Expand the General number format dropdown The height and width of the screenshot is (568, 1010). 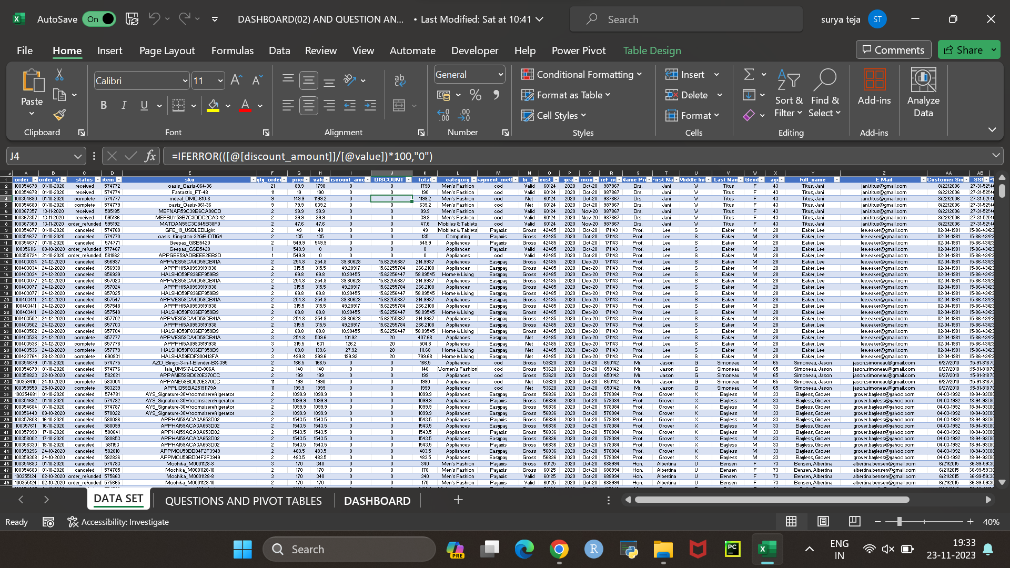(500, 75)
